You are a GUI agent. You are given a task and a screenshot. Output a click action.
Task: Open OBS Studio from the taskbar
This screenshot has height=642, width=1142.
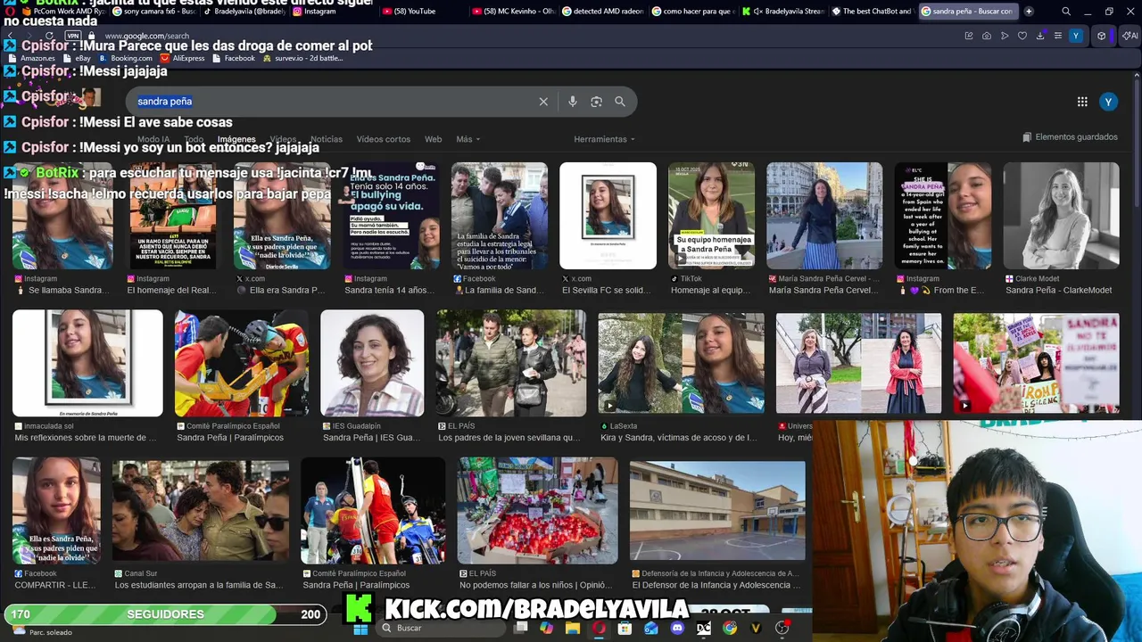tap(782, 628)
